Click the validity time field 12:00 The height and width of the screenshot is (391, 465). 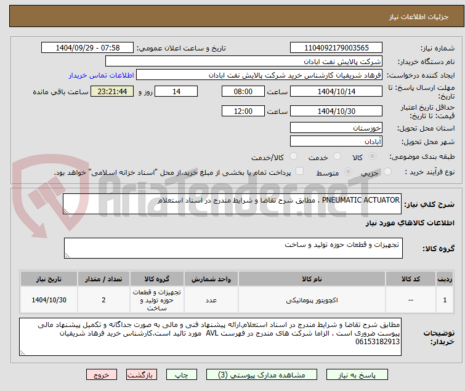pos(243,111)
